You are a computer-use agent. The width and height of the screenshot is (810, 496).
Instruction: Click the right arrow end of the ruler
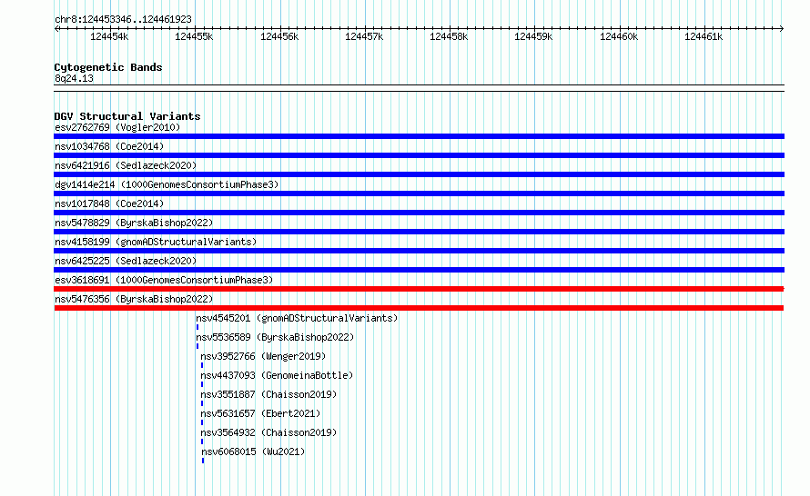(x=782, y=28)
